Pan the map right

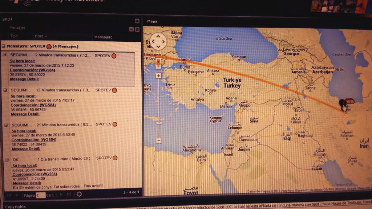click(x=163, y=41)
